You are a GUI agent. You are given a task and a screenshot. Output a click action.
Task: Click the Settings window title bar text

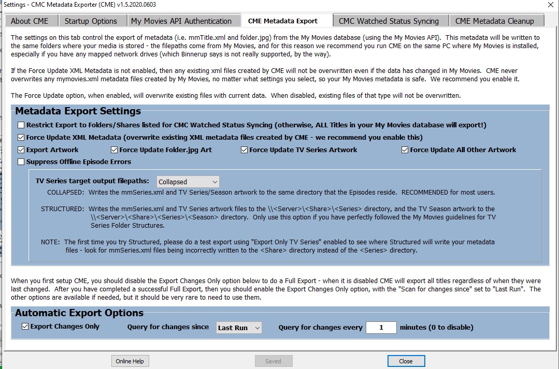tap(80, 5)
